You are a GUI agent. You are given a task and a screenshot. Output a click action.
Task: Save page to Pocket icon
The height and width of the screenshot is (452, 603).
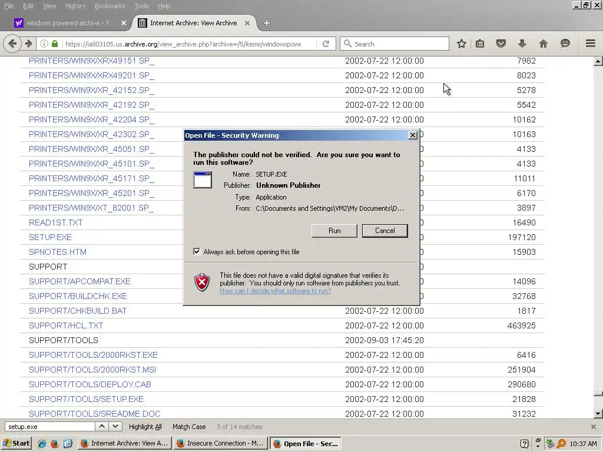click(x=501, y=44)
